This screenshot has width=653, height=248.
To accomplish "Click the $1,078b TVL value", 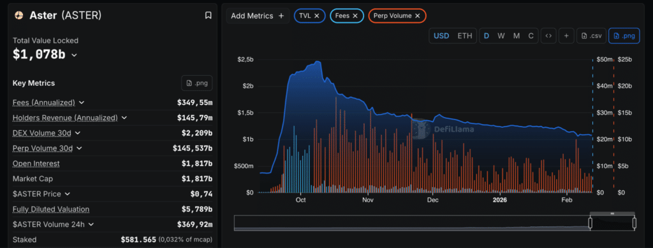I will click(39, 55).
